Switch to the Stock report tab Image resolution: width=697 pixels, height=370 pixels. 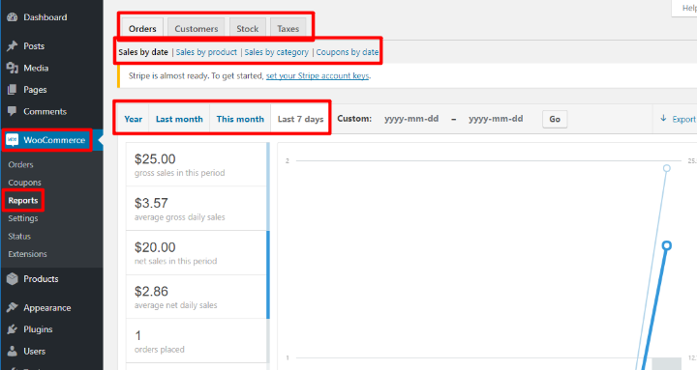tap(248, 28)
